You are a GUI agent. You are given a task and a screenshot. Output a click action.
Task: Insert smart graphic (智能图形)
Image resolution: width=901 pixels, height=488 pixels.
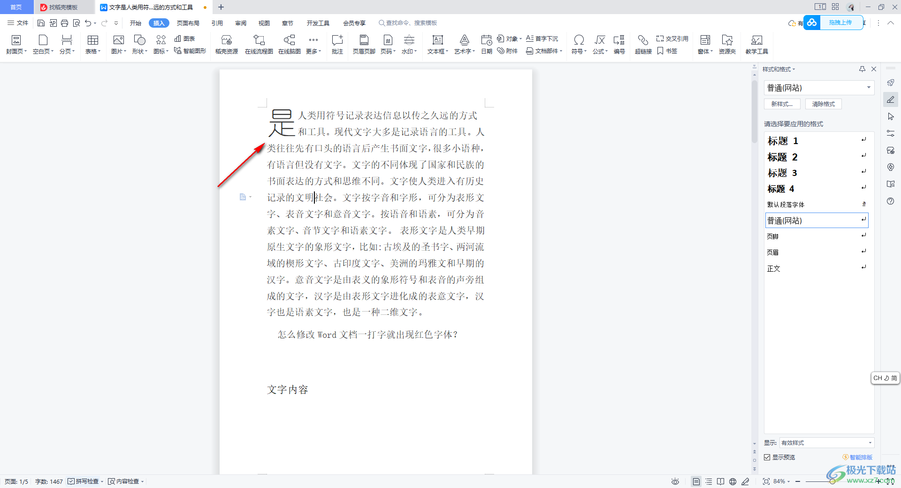coord(190,51)
